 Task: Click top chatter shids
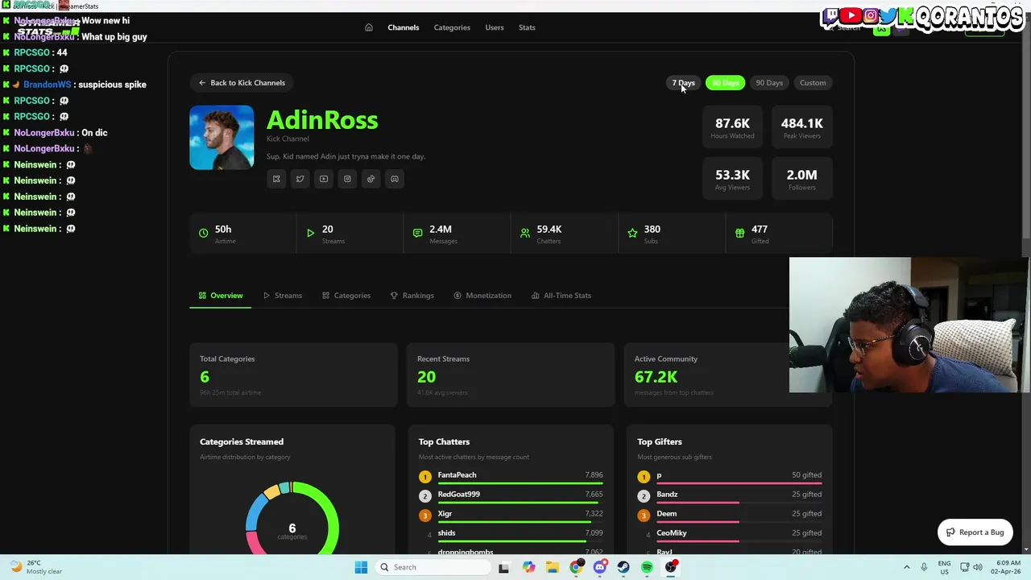point(446,533)
